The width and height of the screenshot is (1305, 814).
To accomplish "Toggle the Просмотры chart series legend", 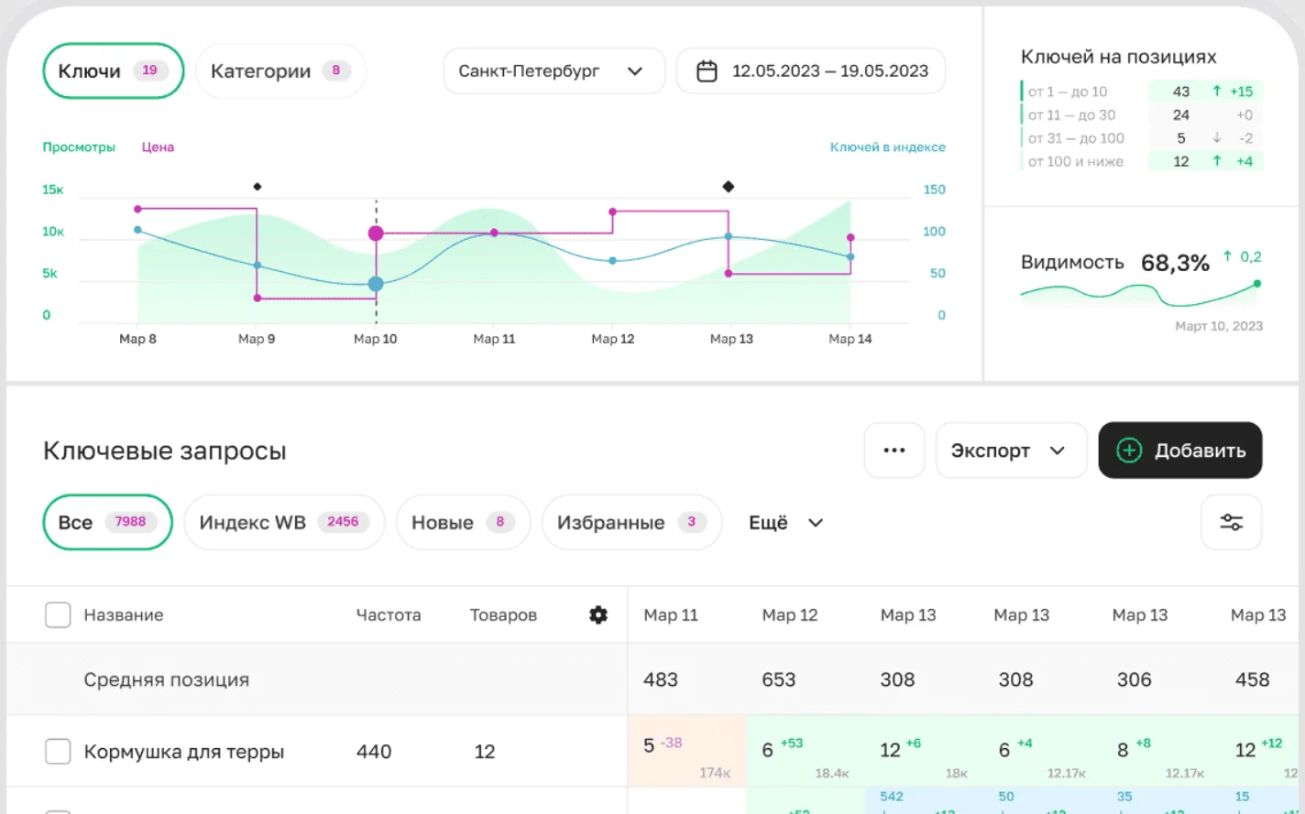I will (x=79, y=147).
